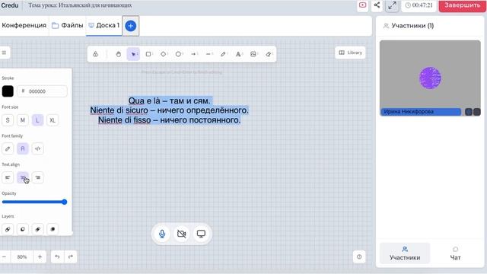Select the Selection arrow tool
The width and height of the screenshot is (487, 274).
click(133, 54)
